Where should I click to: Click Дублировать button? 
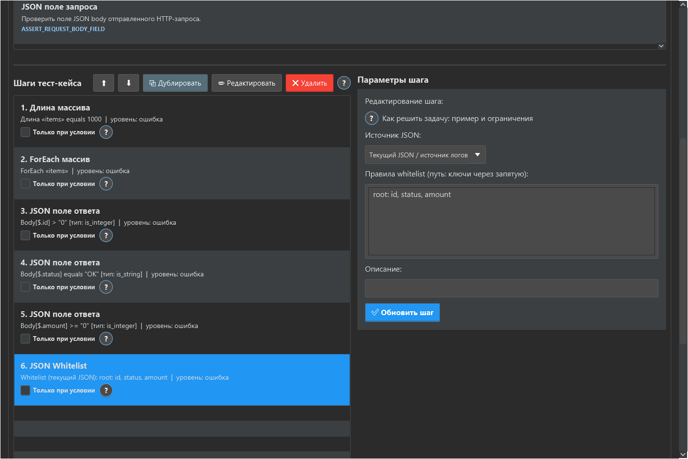click(175, 83)
